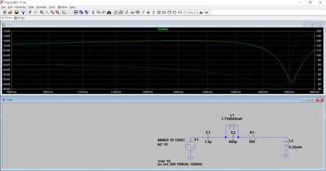Run the simulation with the running-man icon
Viewport: 326px width, 171px height.
[x=30, y=13]
